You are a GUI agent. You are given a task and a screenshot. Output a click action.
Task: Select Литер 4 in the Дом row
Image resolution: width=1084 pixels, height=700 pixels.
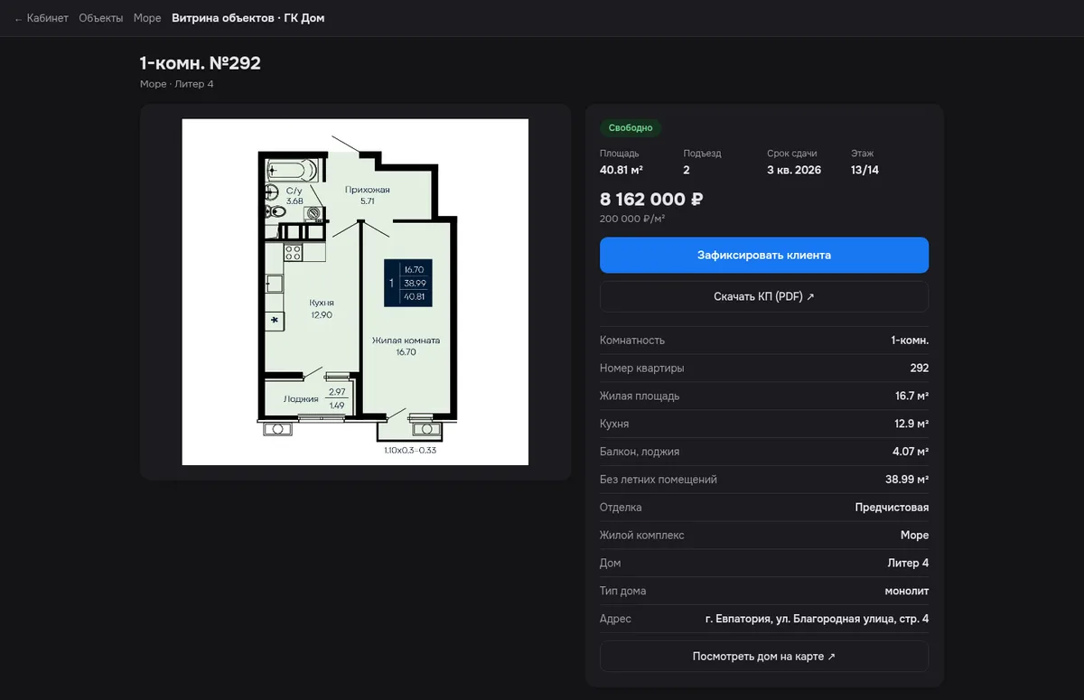[908, 564]
